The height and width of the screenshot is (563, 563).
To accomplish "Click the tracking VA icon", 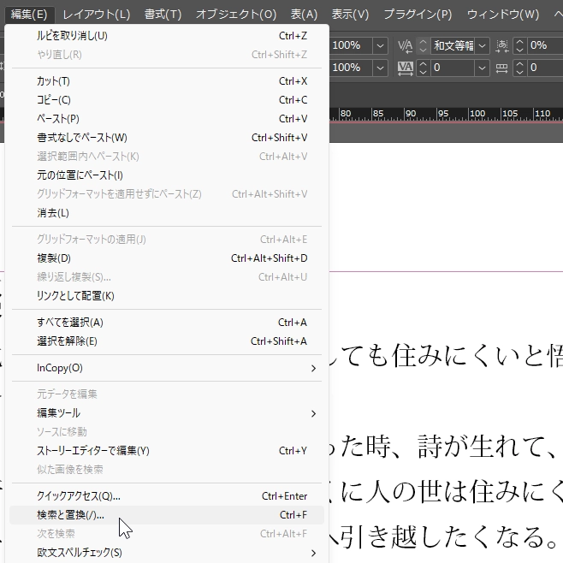I will [406, 68].
